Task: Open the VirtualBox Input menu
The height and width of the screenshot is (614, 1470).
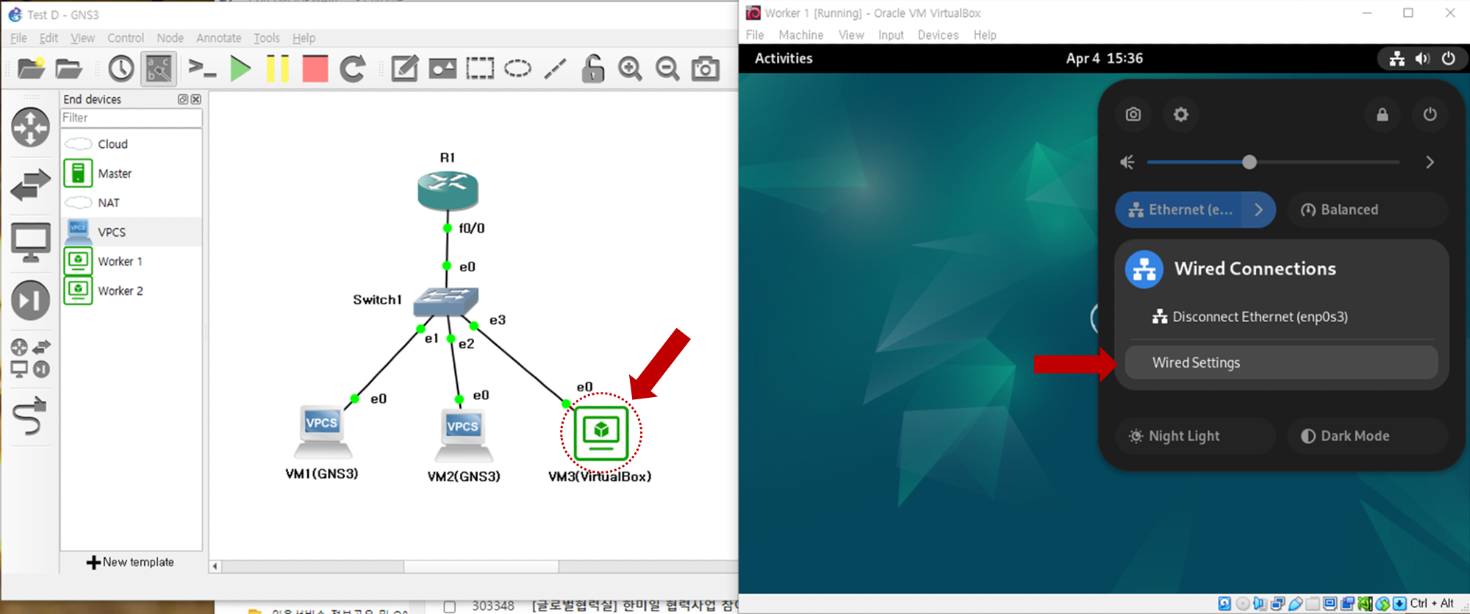Action: pyautogui.click(x=891, y=35)
